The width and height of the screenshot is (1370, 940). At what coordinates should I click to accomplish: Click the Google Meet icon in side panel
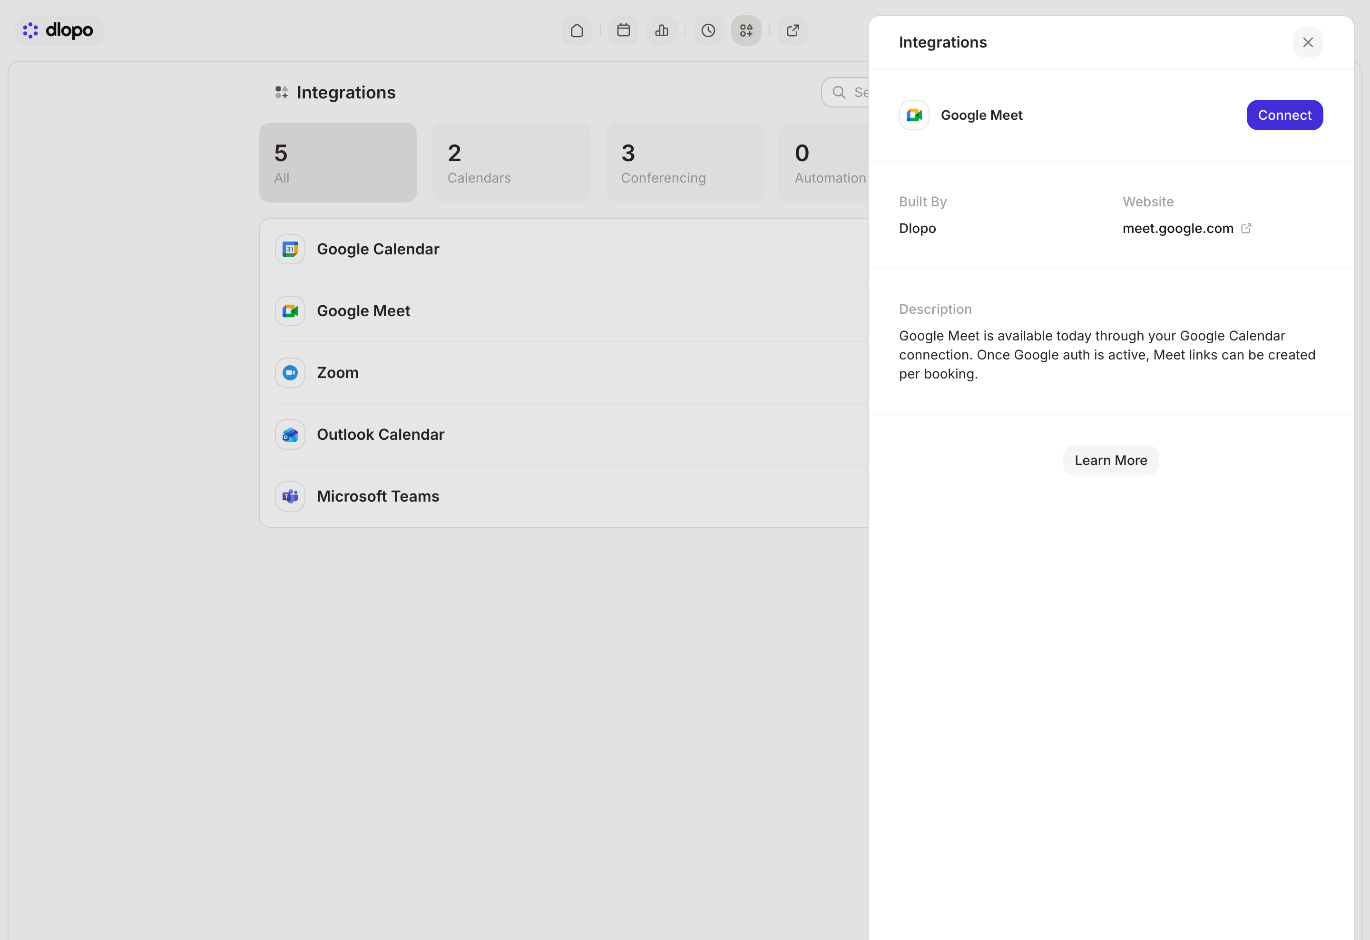(914, 116)
